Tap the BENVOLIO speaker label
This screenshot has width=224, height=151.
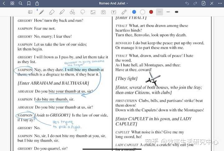tap(124, 43)
